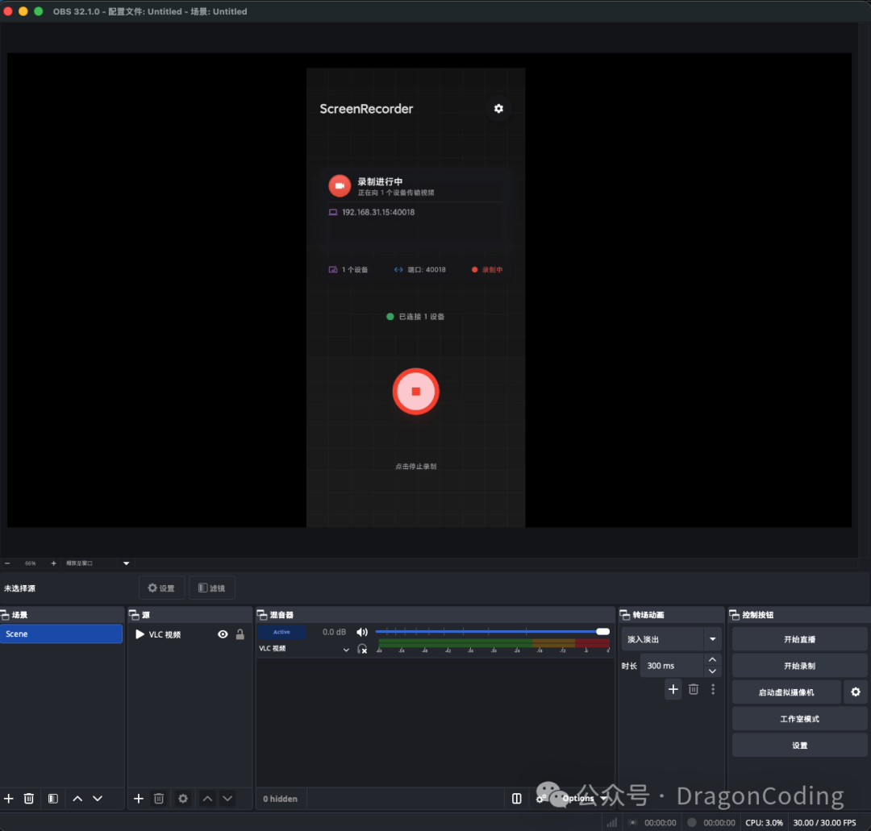Select the Scene item in the scenes list
The width and height of the screenshot is (871, 831).
[61, 634]
